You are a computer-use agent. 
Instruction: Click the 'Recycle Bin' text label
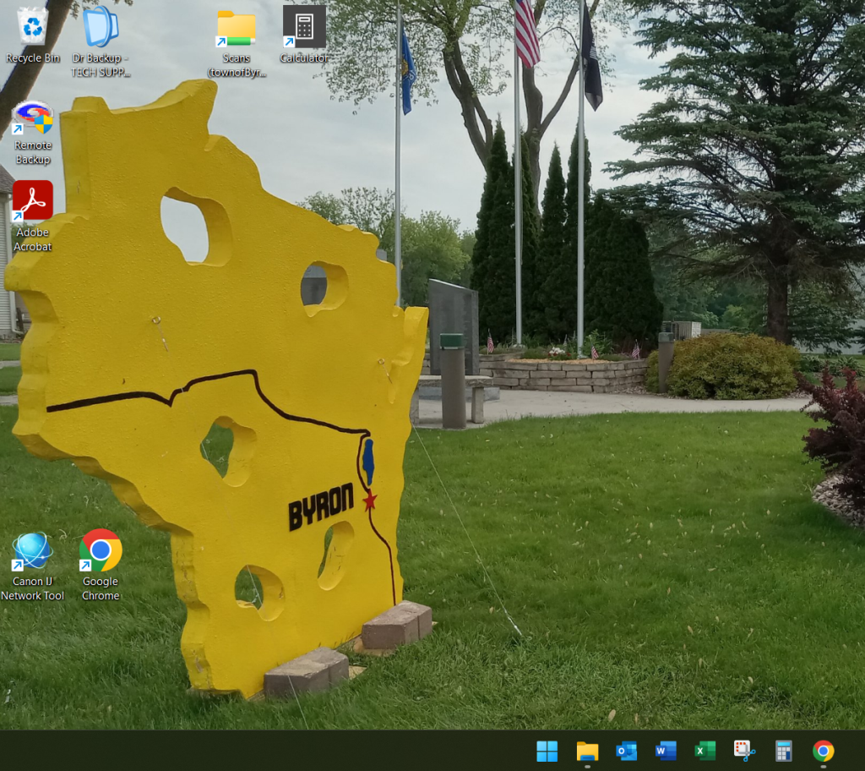(x=33, y=58)
